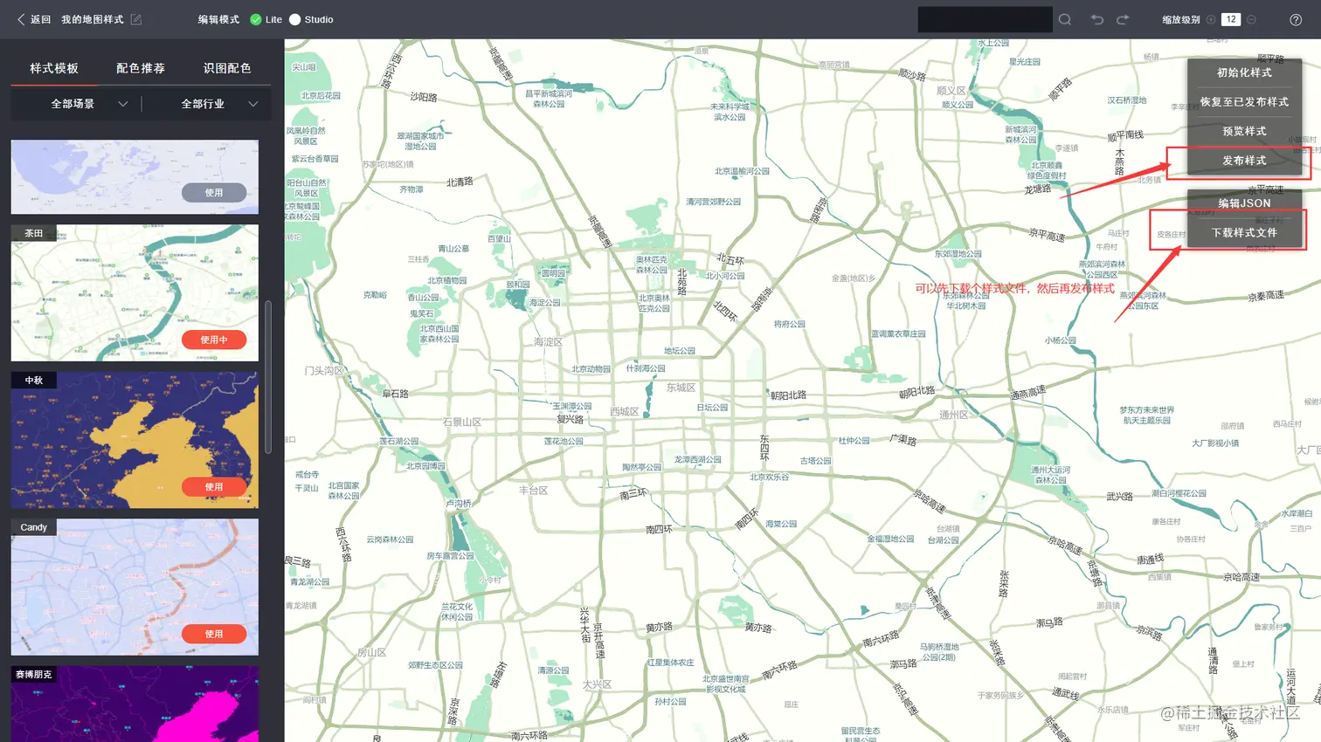Choose 下载样式文件 from the menu
1321x742 pixels.
point(1244,233)
